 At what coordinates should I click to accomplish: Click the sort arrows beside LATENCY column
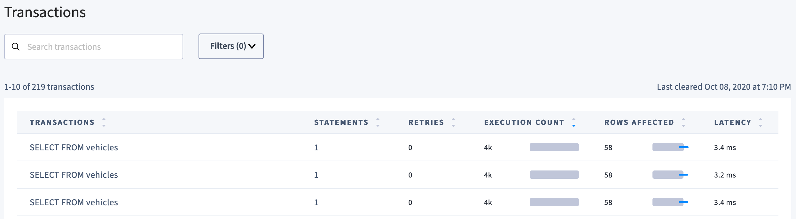pos(760,123)
